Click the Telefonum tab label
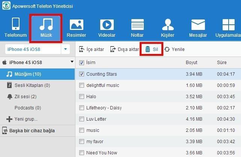241x157 pixels. [x=15, y=35]
